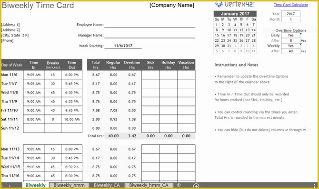Click the Employee Name entry line
This screenshot has width=319, height=189.
pyautogui.click(x=150, y=25)
